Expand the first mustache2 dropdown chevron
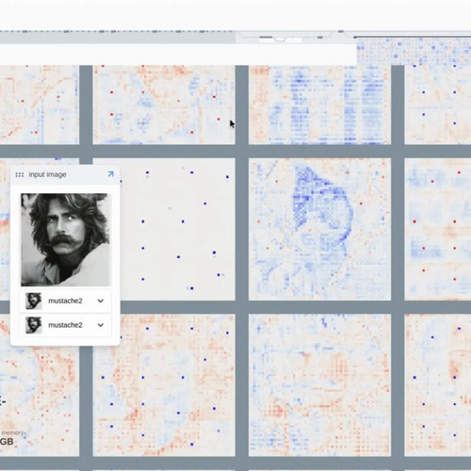Viewport: 471px width, 471px height. 101,300
